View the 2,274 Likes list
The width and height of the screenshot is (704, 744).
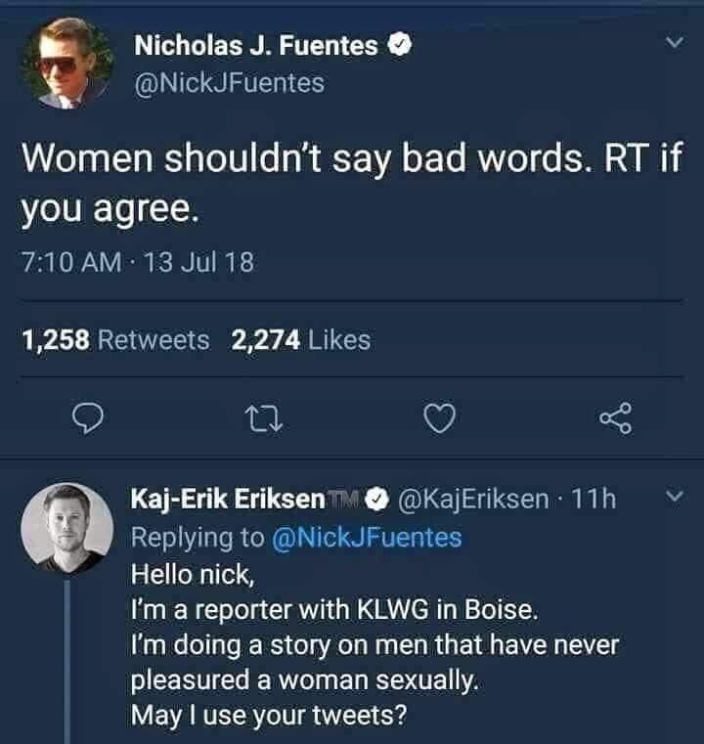(x=301, y=339)
